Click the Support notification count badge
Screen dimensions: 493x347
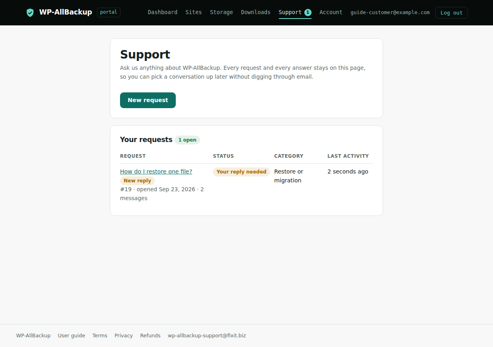308,13
